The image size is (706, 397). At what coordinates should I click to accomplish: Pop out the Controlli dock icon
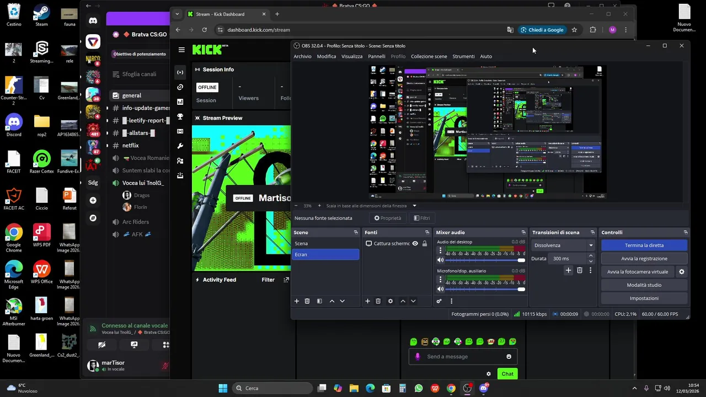(x=686, y=232)
